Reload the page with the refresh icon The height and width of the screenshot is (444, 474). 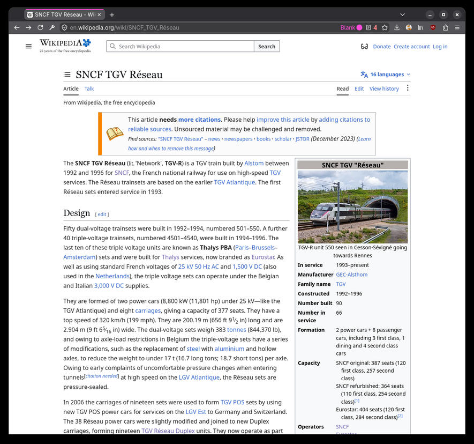click(x=40, y=27)
